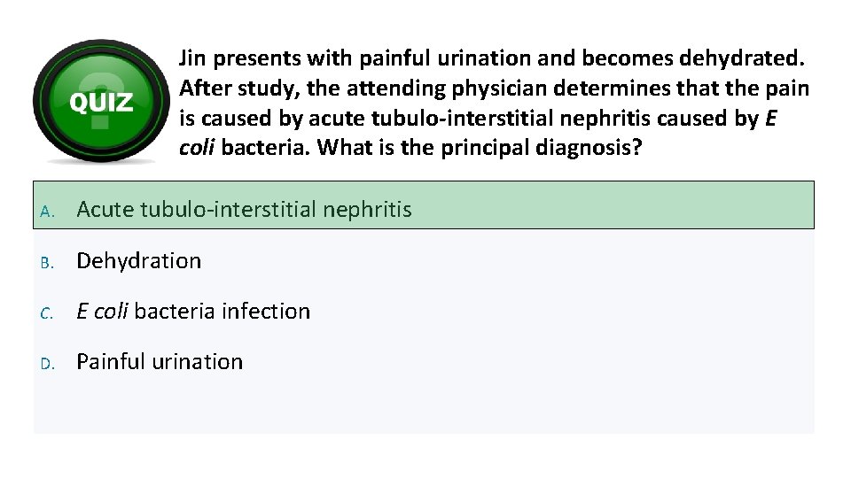Click empty answer panel area below option D
Image resolution: width=851 pixels, height=478 pixels.
(425, 407)
